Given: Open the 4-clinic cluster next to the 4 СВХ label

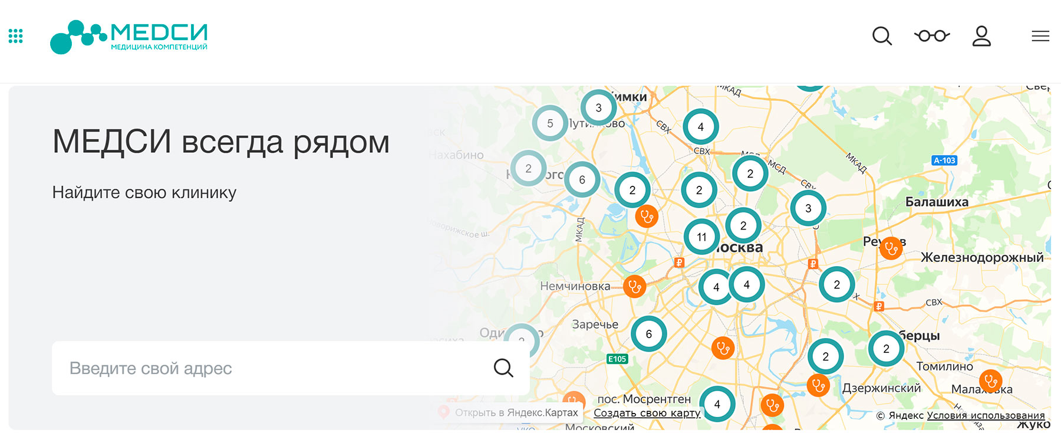Looking at the screenshot, I should coord(700,127).
